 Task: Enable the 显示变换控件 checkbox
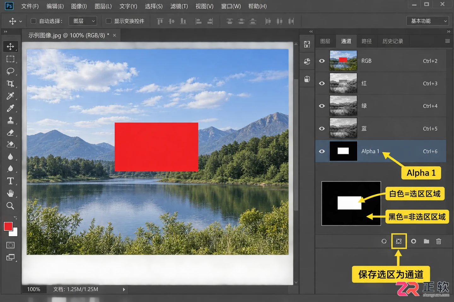pos(108,21)
